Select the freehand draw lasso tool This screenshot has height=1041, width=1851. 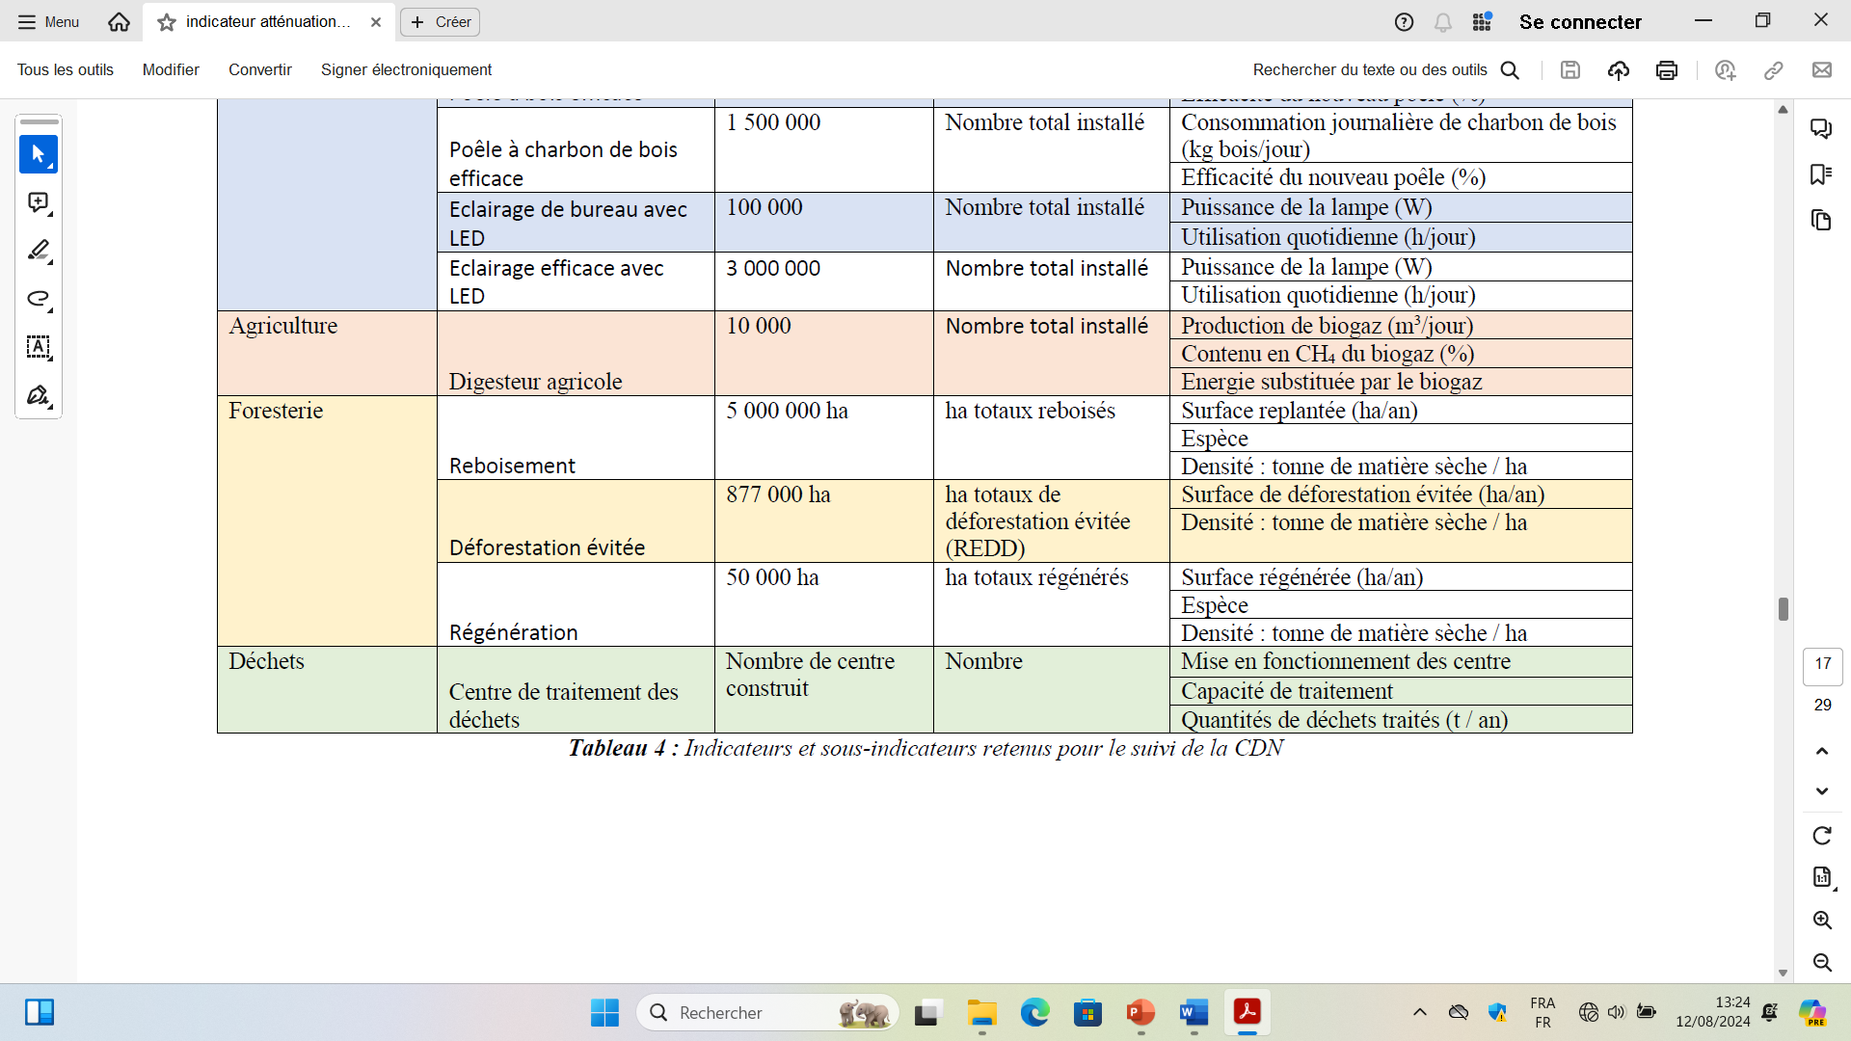point(39,299)
